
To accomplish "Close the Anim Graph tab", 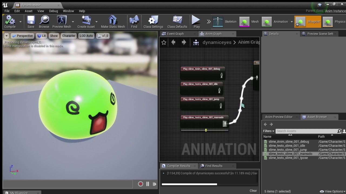I will pos(233,34).
